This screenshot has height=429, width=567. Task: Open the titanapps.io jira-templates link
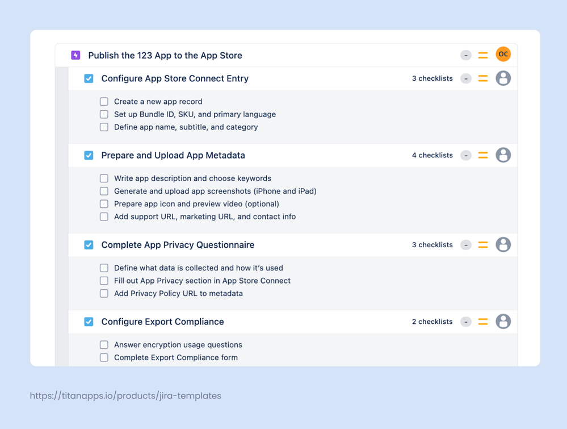click(x=124, y=395)
